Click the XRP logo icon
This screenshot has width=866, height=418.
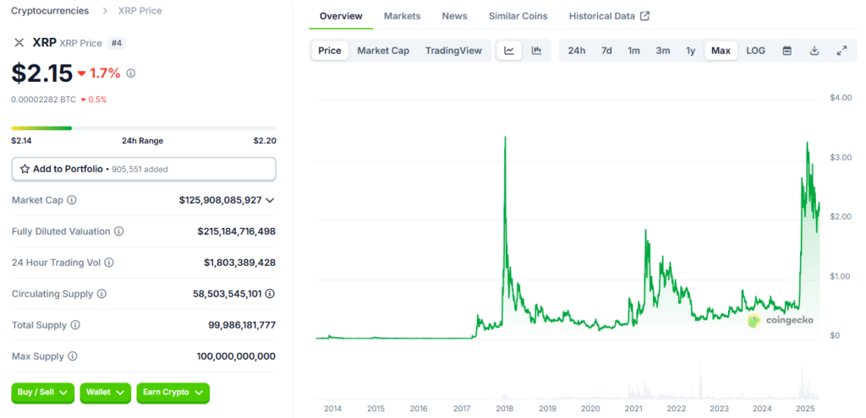click(x=19, y=43)
